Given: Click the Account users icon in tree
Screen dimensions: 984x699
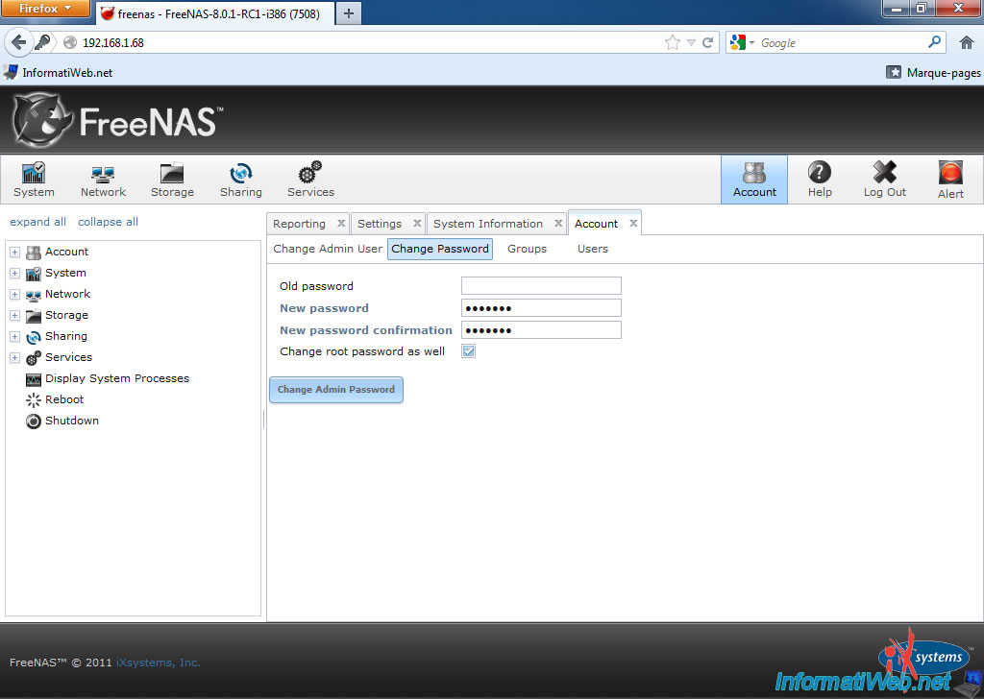Looking at the screenshot, I should (x=34, y=252).
